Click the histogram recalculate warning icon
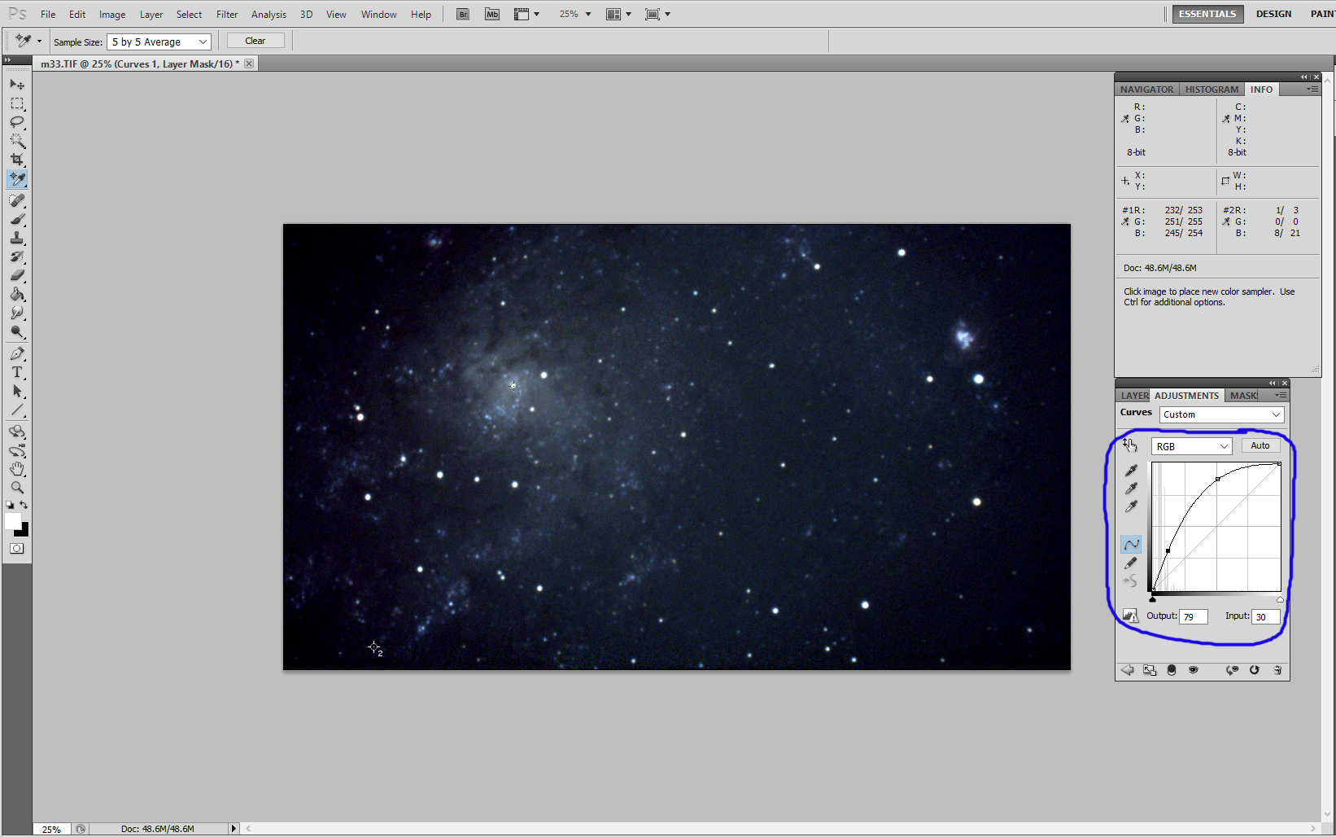 tap(1130, 616)
